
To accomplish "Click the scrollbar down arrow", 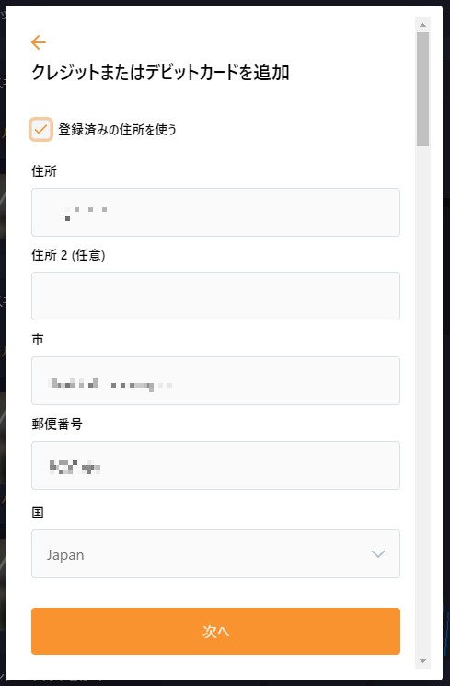I will click(x=422, y=661).
